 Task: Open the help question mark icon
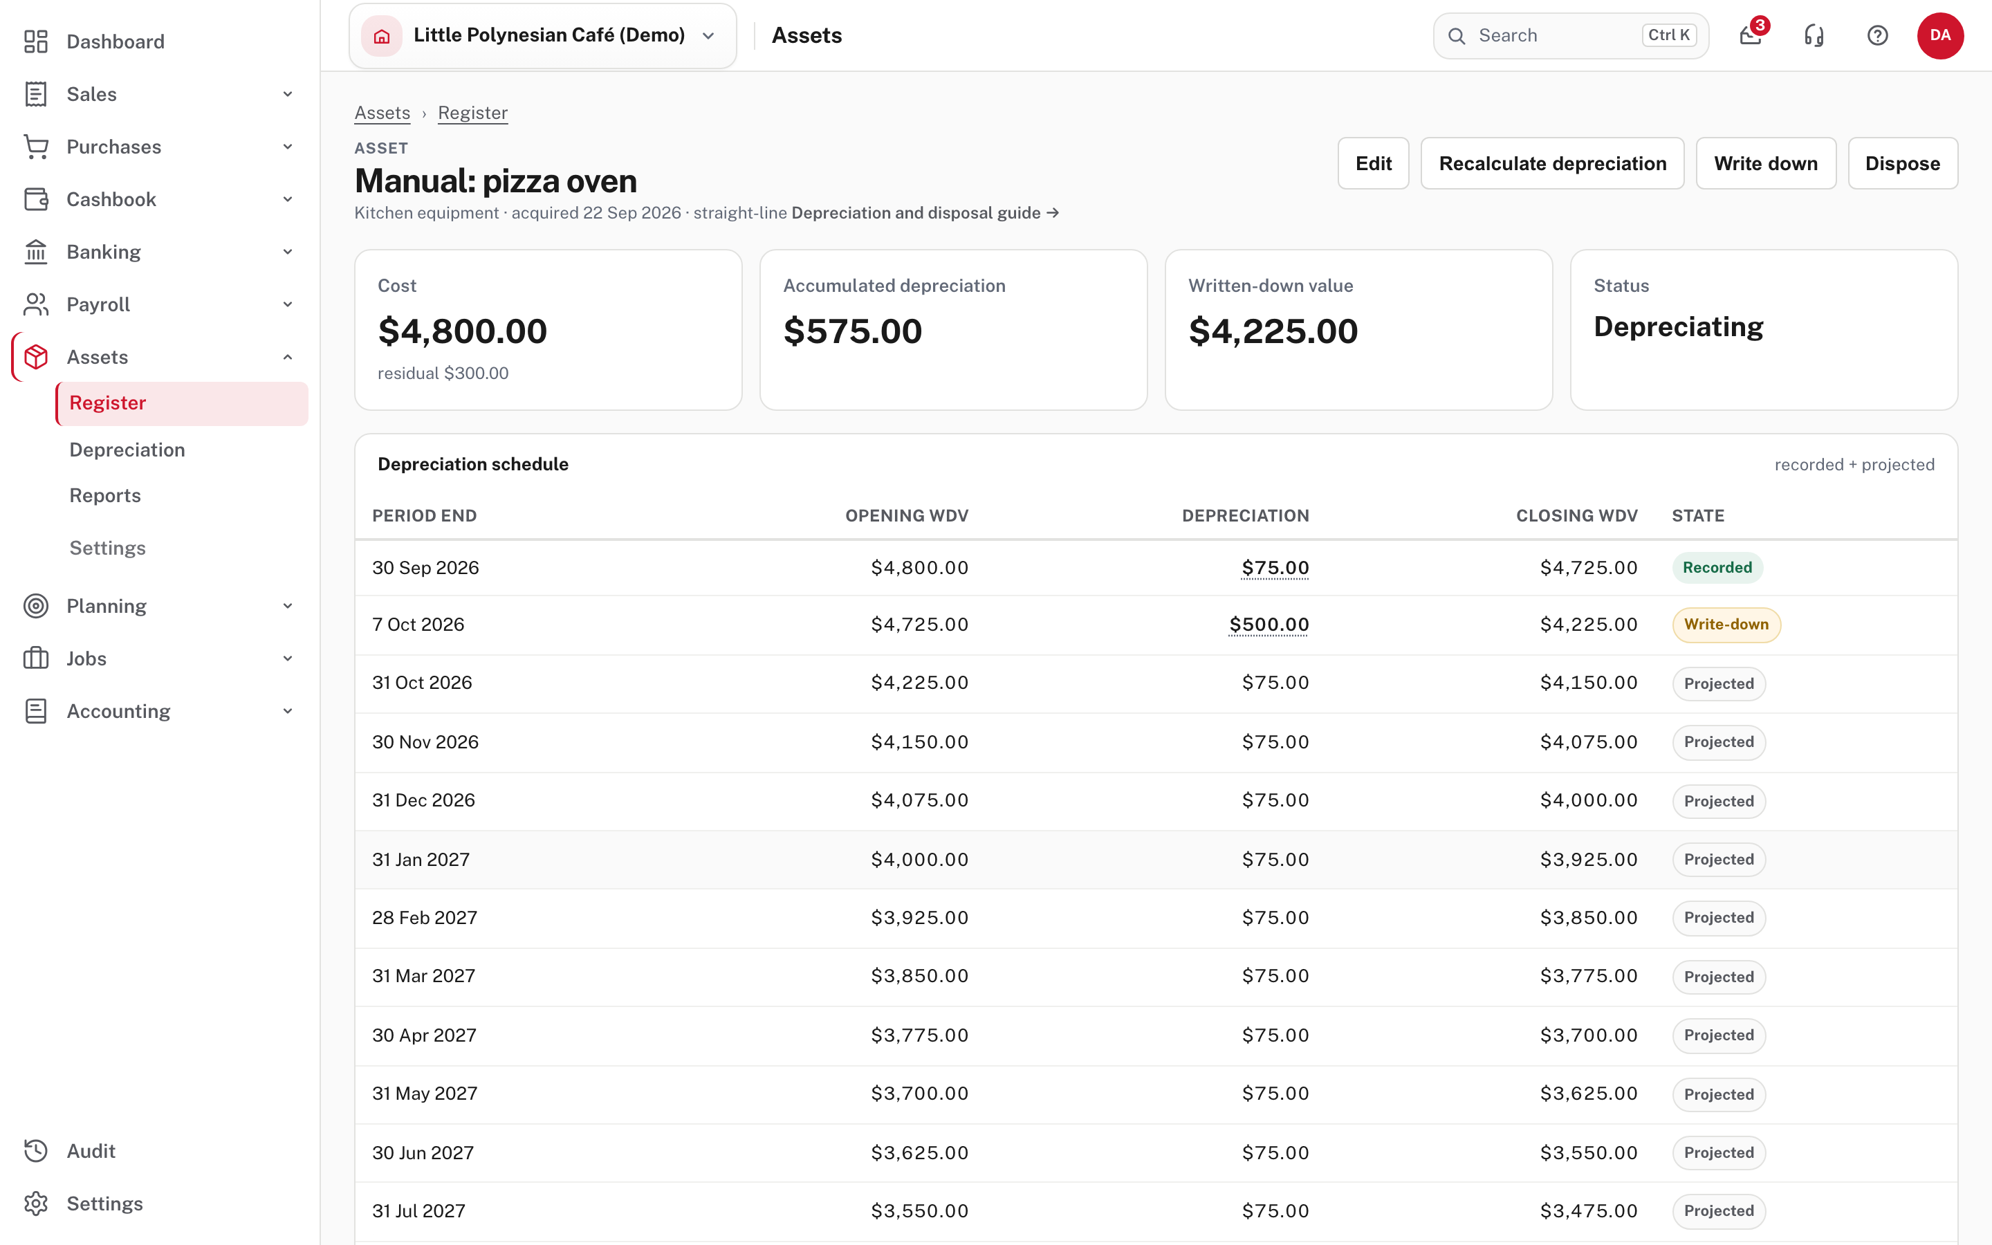(1878, 35)
